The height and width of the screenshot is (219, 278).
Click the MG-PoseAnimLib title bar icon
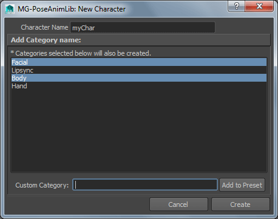(10, 9)
